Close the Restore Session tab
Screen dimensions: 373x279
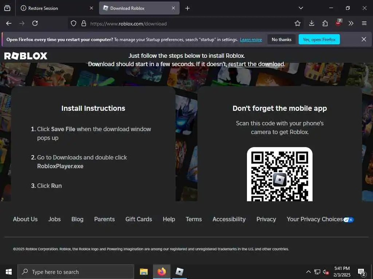(91, 8)
